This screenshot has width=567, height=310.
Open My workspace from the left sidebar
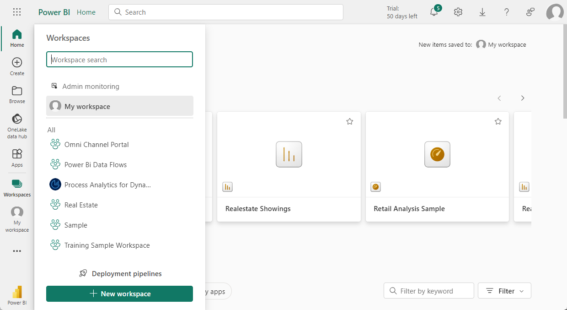[x=17, y=219]
